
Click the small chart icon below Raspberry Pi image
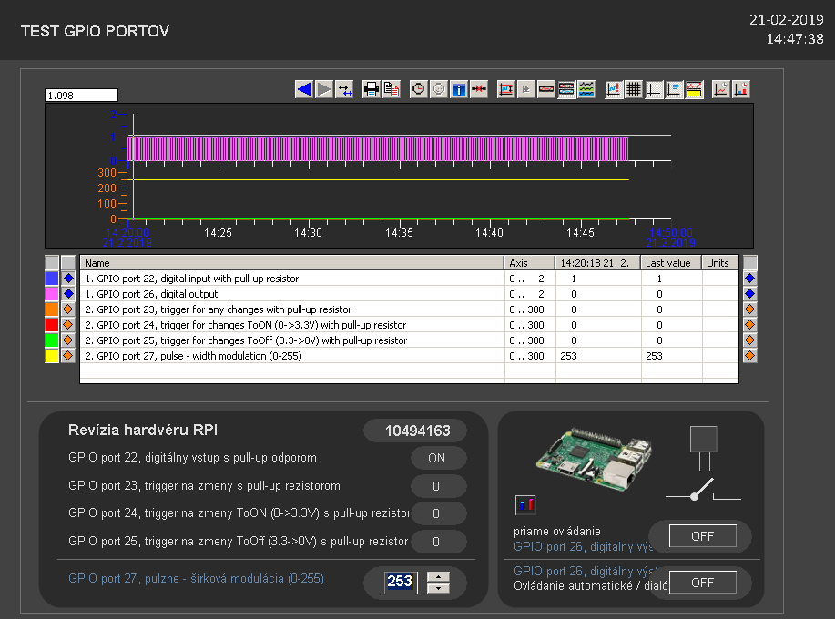pos(525,504)
